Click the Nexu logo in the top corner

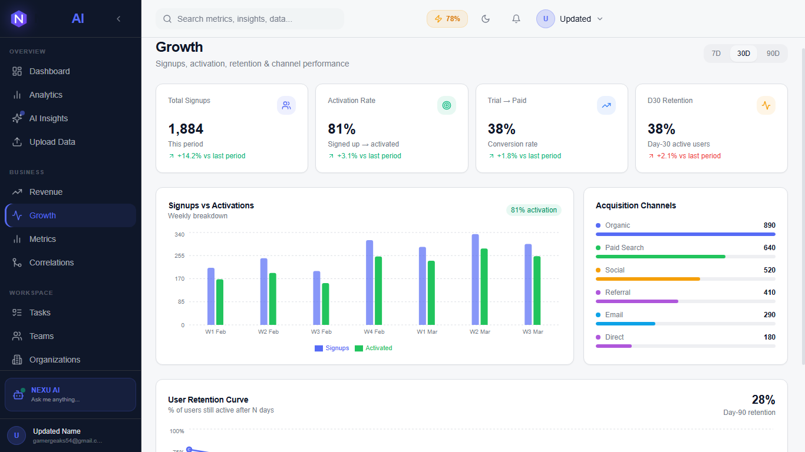point(19,18)
